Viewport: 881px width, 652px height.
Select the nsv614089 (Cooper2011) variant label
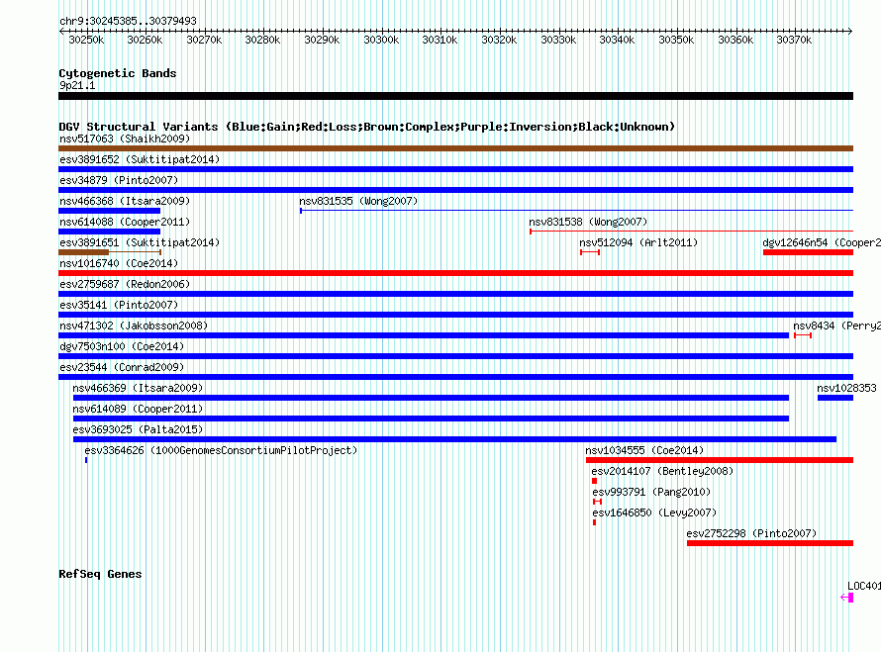(x=138, y=409)
